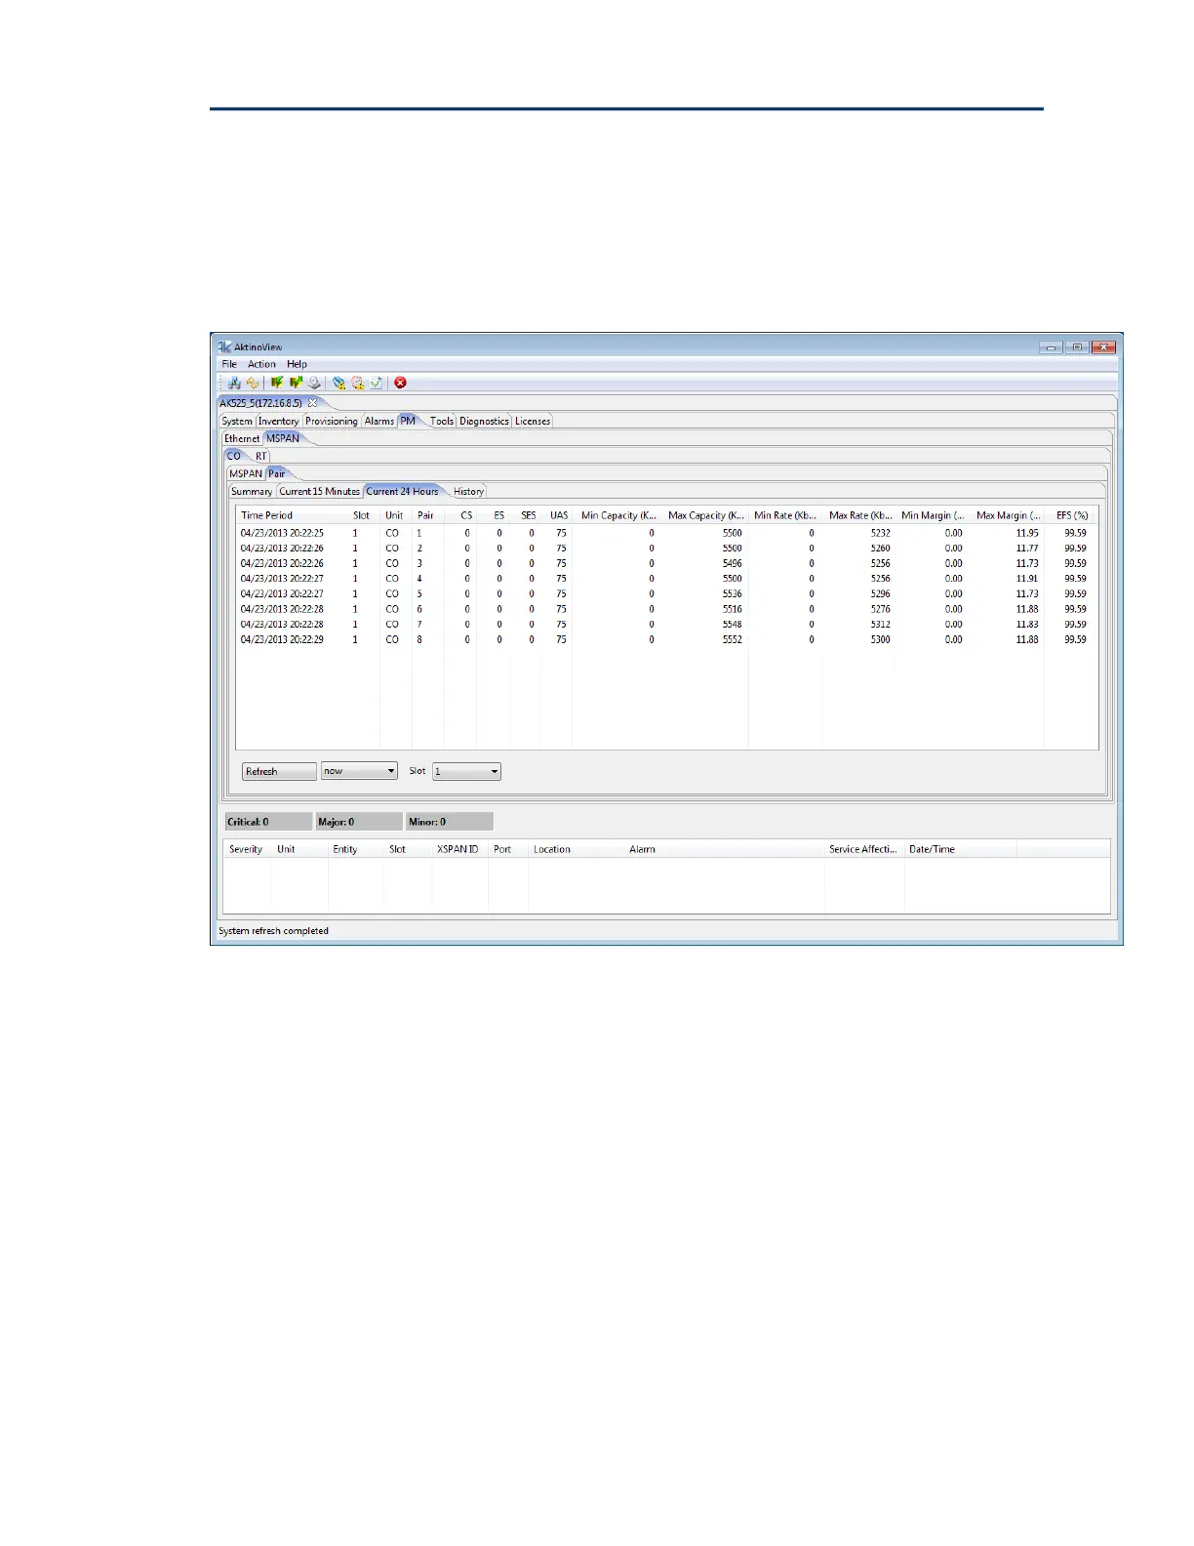Click the network connect toolbar icon

coord(234,384)
